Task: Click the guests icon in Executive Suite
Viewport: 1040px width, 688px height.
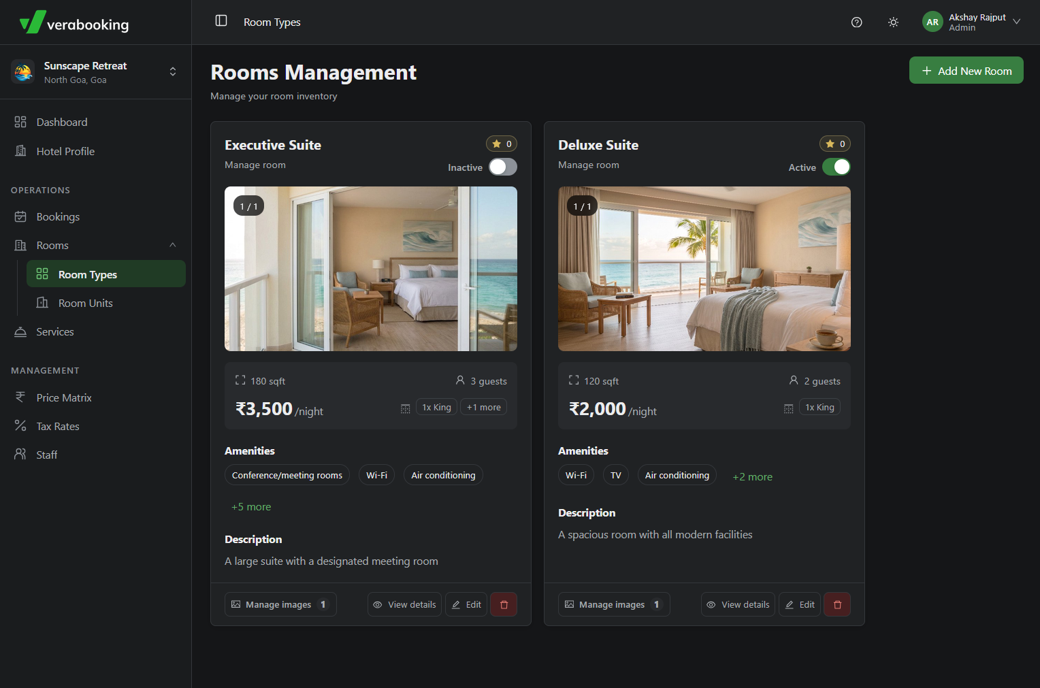Action: [x=460, y=380]
